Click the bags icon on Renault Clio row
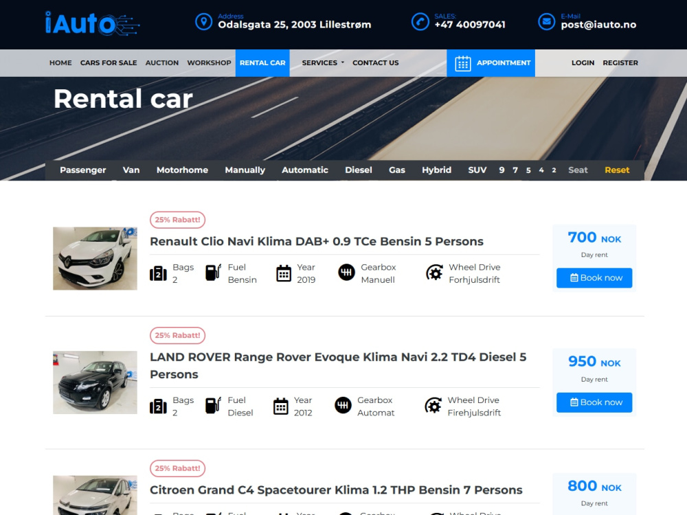This screenshot has height=515, width=687. 158,273
